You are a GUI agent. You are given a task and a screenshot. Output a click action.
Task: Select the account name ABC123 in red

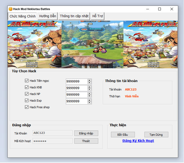click(131, 89)
